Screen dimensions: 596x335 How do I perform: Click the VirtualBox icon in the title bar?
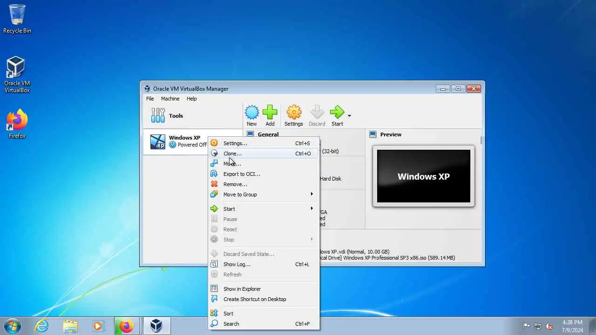(x=147, y=88)
